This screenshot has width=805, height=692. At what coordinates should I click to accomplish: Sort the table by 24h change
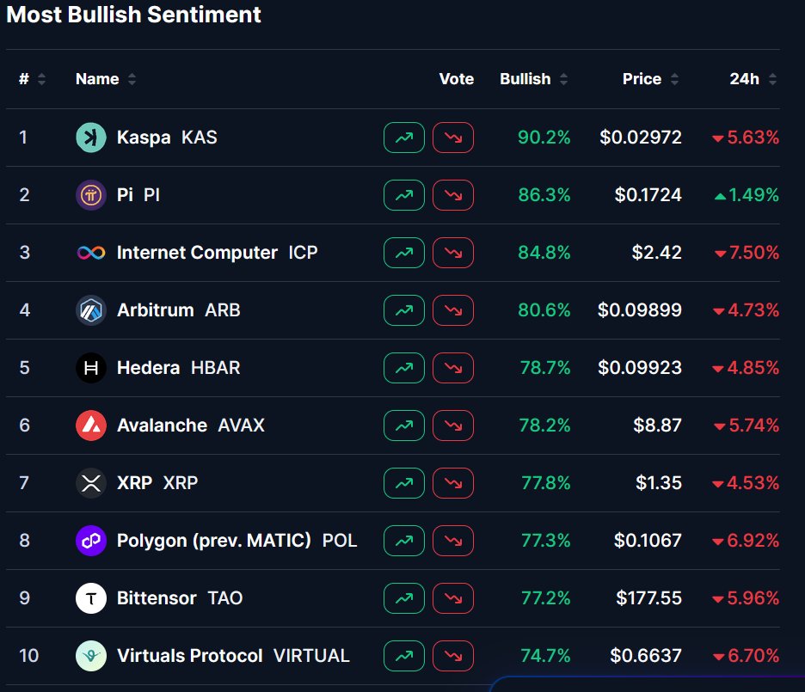(753, 79)
